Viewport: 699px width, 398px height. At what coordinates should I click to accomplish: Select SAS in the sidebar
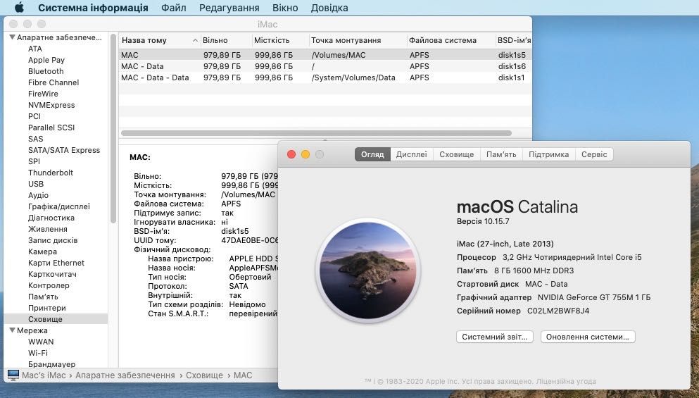pos(36,139)
